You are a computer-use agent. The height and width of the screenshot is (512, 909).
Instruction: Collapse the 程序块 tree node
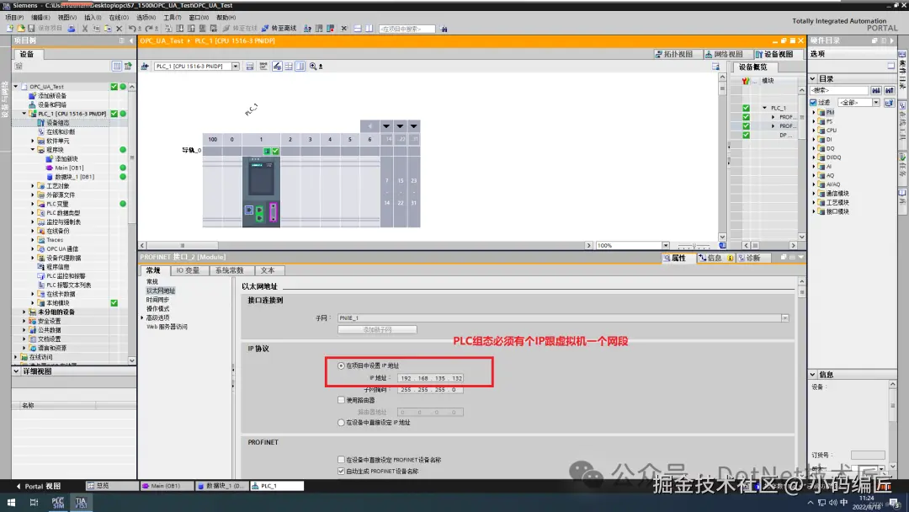point(33,150)
